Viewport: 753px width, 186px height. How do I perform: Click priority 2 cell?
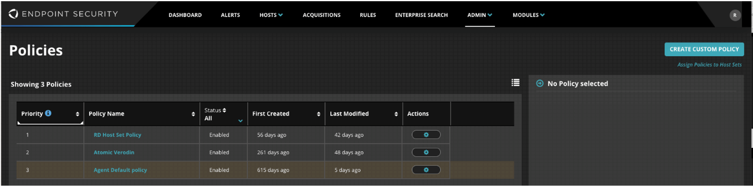[x=27, y=152]
